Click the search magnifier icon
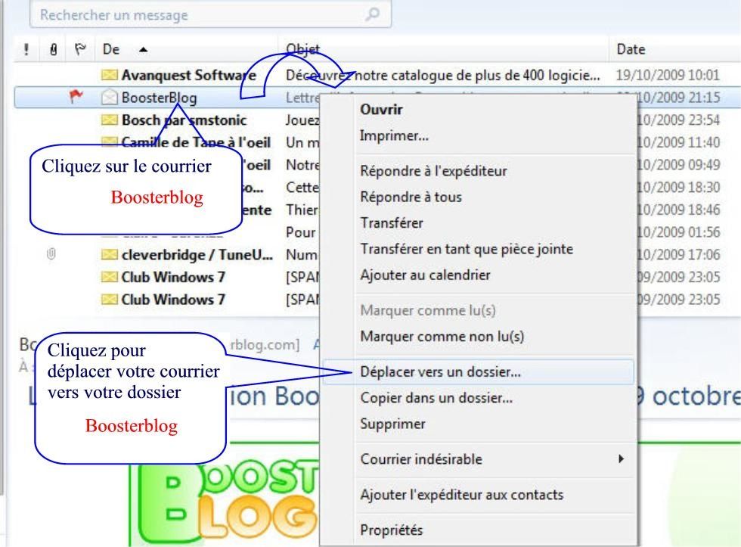 pyautogui.click(x=372, y=14)
